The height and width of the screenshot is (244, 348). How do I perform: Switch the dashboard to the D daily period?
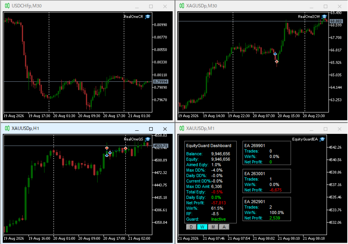[x=191, y=227]
